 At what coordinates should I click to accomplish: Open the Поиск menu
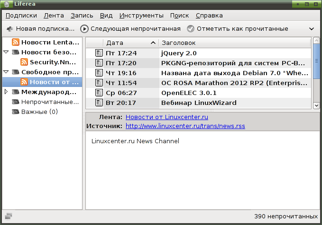coord(179,16)
